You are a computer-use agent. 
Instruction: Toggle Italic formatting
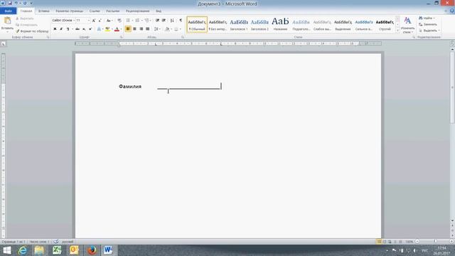tap(61, 29)
